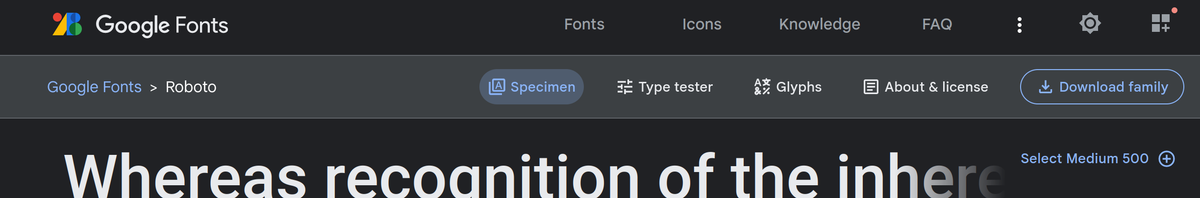Open the Fonts navigation item
This screenshot has width=1200, height=198.
coord(584,24)
